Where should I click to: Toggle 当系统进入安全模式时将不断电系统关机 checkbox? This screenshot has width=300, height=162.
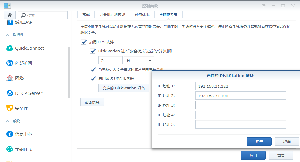pyautogui.click(x=93, y=70)
